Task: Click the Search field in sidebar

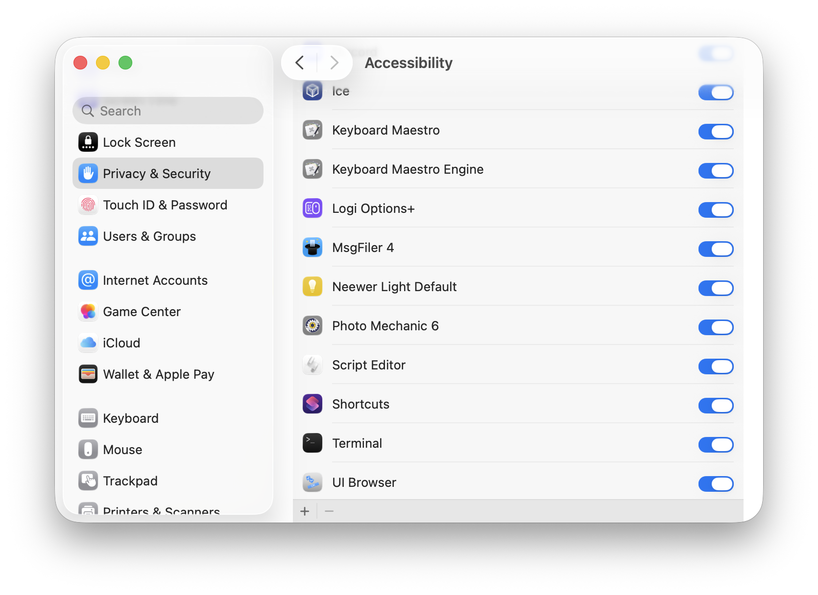Action: point(168,111)
